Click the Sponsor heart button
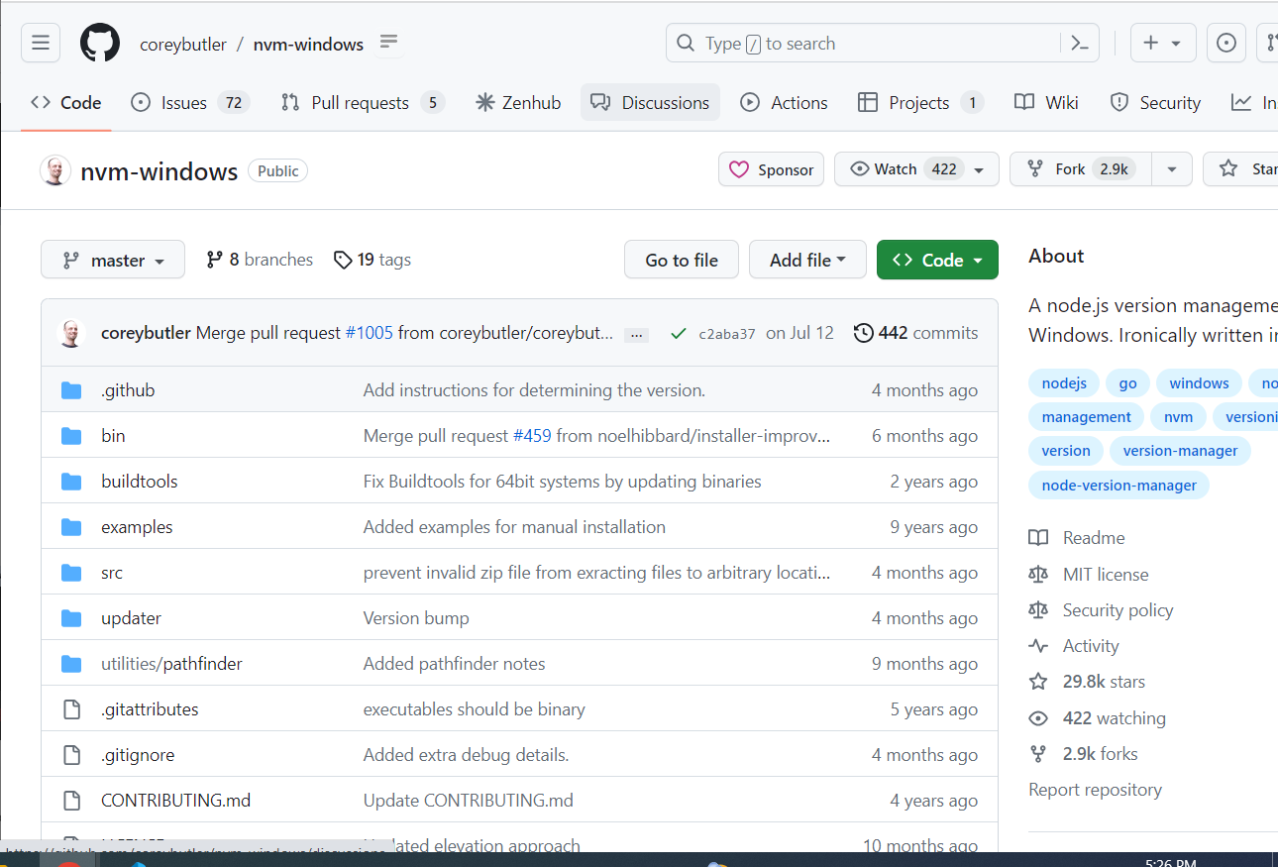1278x867 pixels. [x=772, y=169]
